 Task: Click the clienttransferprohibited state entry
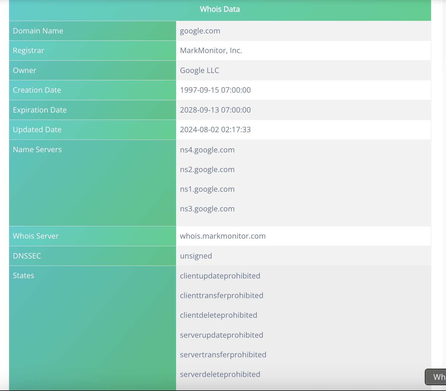point(222,295)
